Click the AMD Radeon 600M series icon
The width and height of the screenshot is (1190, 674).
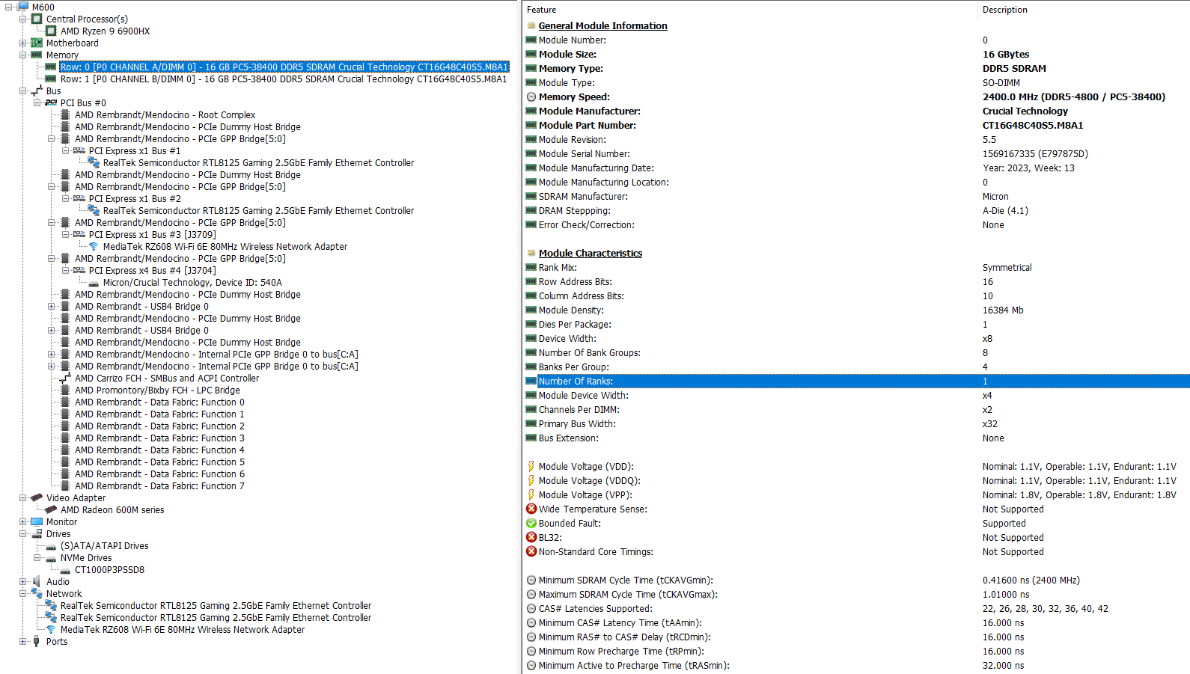click(51, 509)
